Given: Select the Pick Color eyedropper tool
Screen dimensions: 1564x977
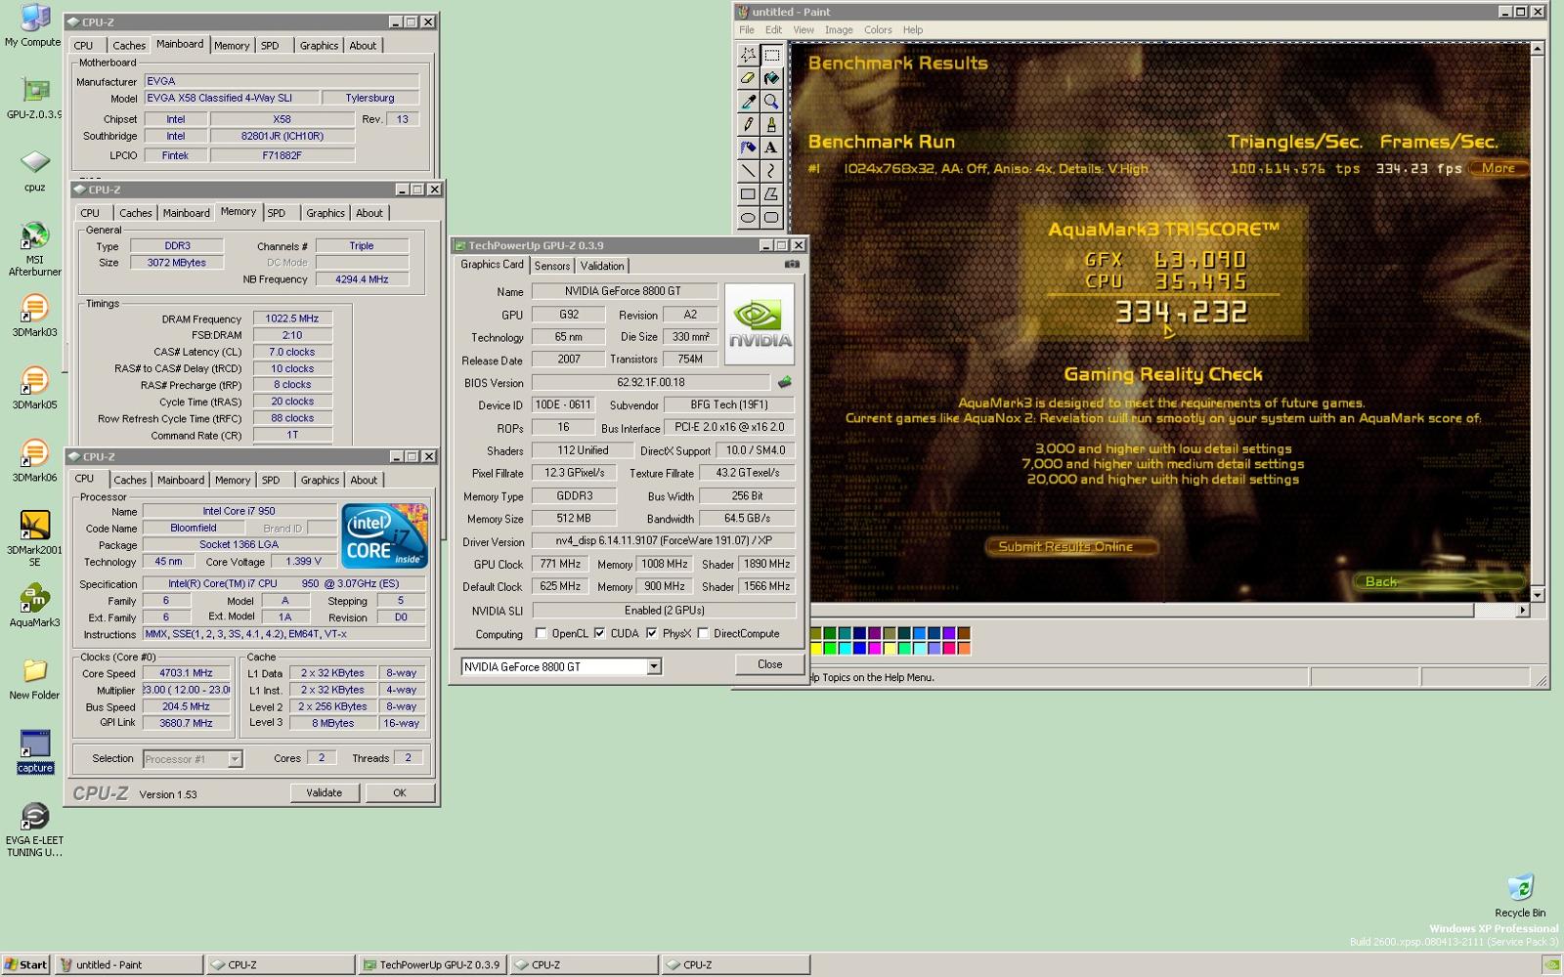Looking at the screenshot, I should pos(748,102).
